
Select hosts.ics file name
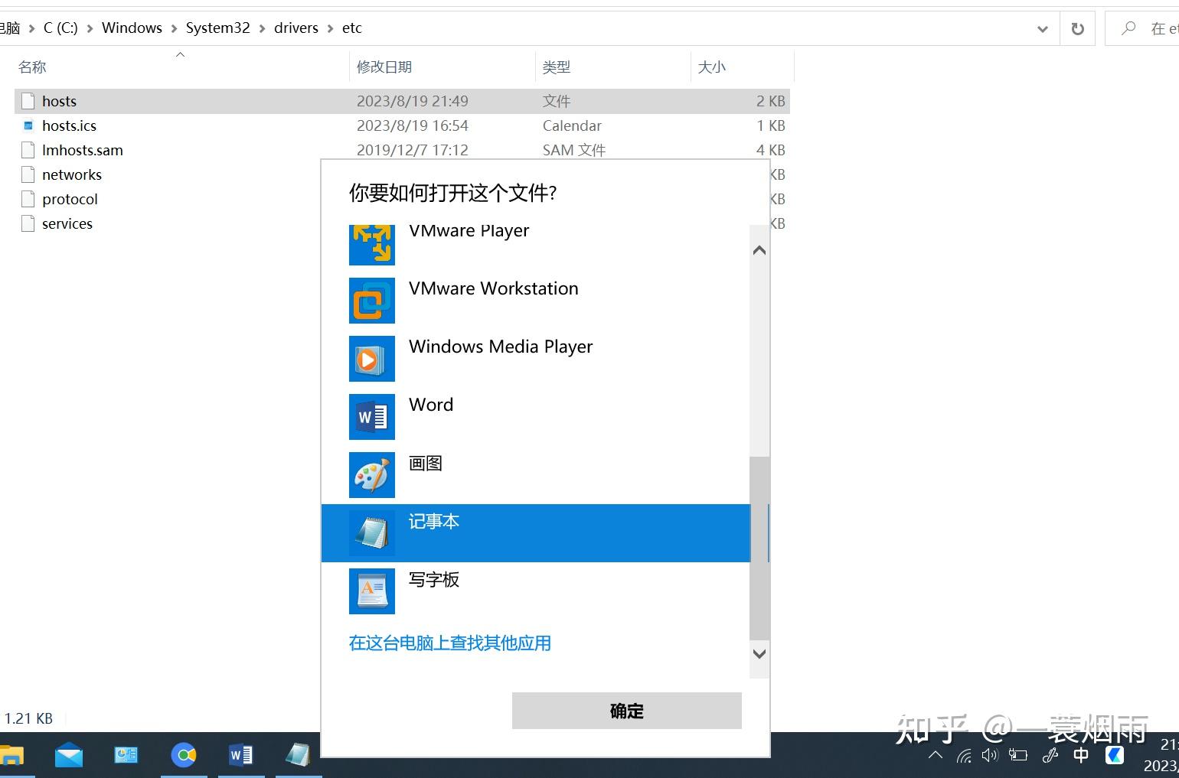[69, 125]
